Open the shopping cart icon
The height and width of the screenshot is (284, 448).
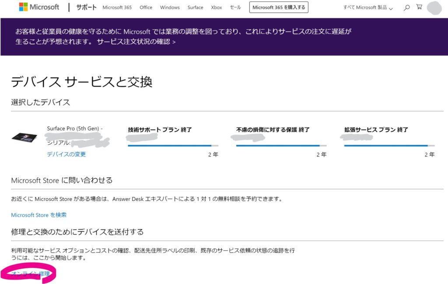(x=419, y=7)
